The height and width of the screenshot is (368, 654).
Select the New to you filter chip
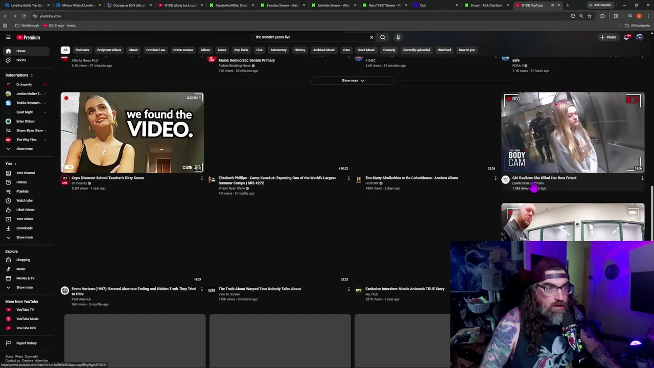(x=467, y=50)
